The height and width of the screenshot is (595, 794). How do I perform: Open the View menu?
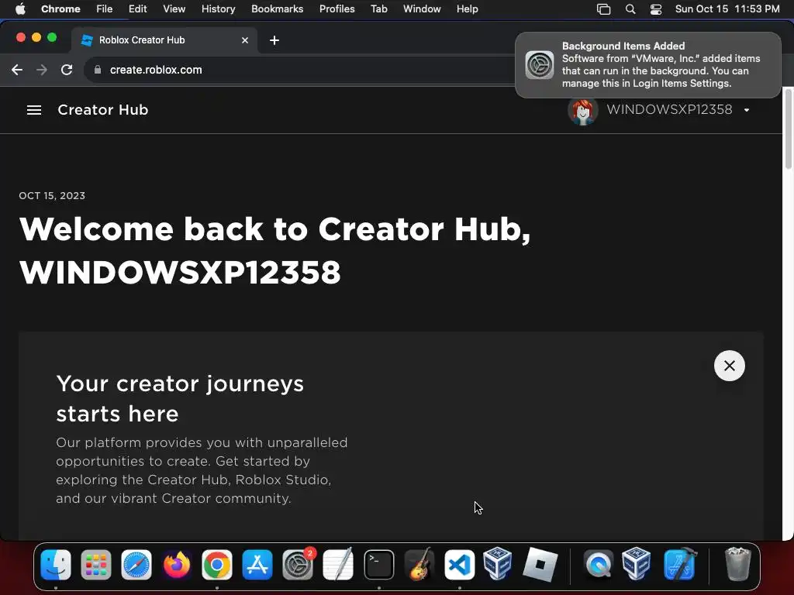click(174, 9)
